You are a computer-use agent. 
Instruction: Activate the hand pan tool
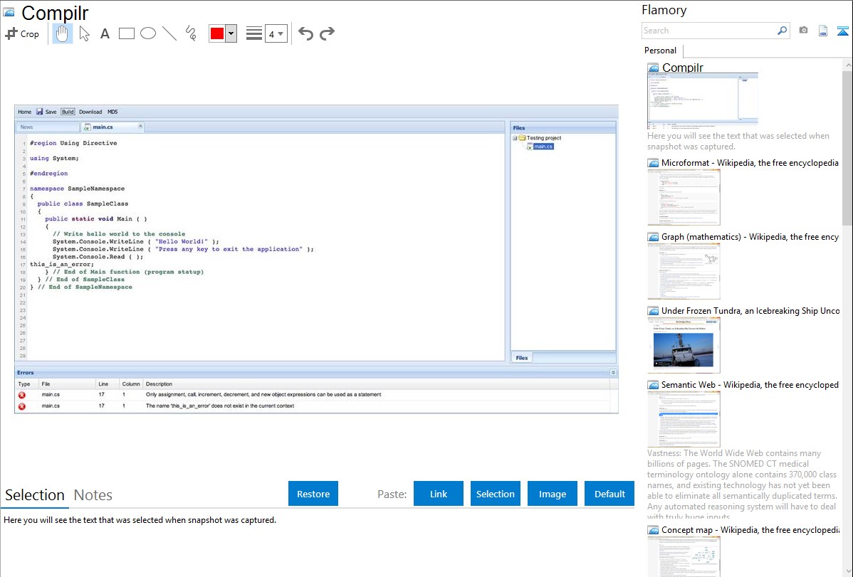[63, 33]
